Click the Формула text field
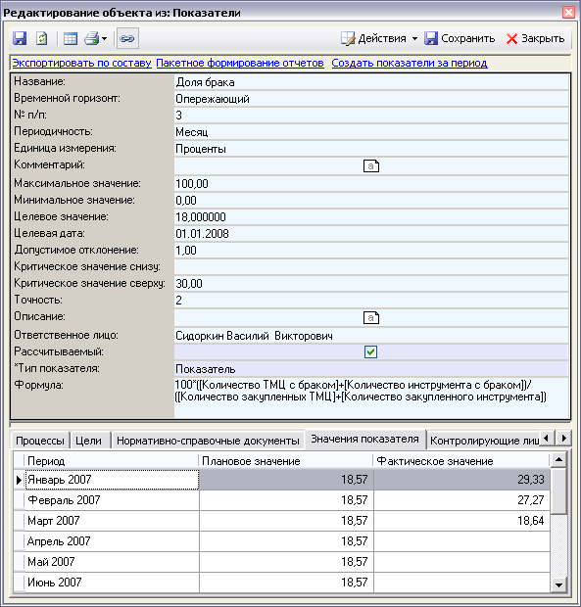 (371, 397)
